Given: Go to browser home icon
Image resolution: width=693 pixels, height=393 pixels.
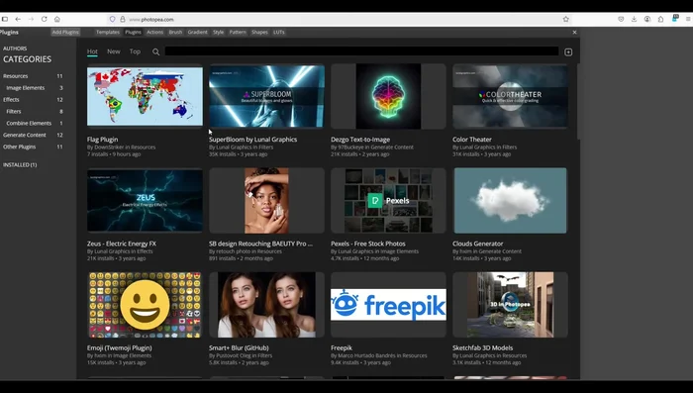Looking at the screenshot, I should [x=57, y=19].
